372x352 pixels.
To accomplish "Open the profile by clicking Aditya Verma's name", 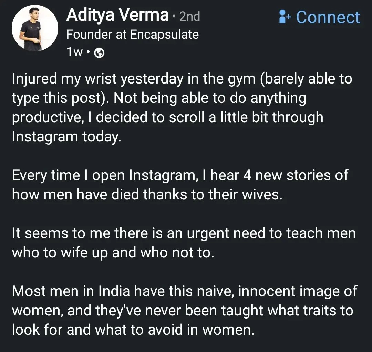I will (117, 15).
